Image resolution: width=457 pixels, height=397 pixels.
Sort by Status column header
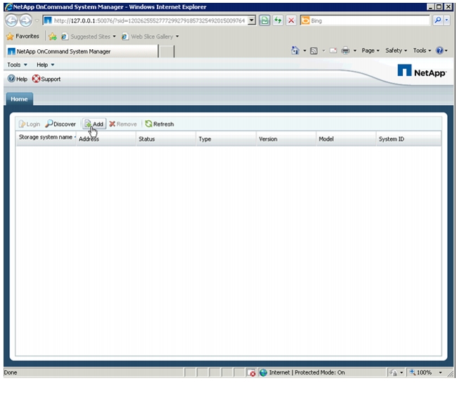(x=166, y=139)
